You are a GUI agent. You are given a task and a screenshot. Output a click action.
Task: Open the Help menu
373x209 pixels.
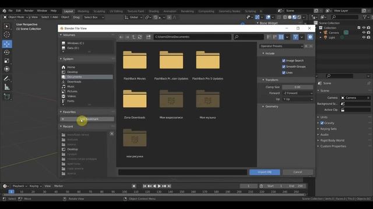(x=53, y=10)
